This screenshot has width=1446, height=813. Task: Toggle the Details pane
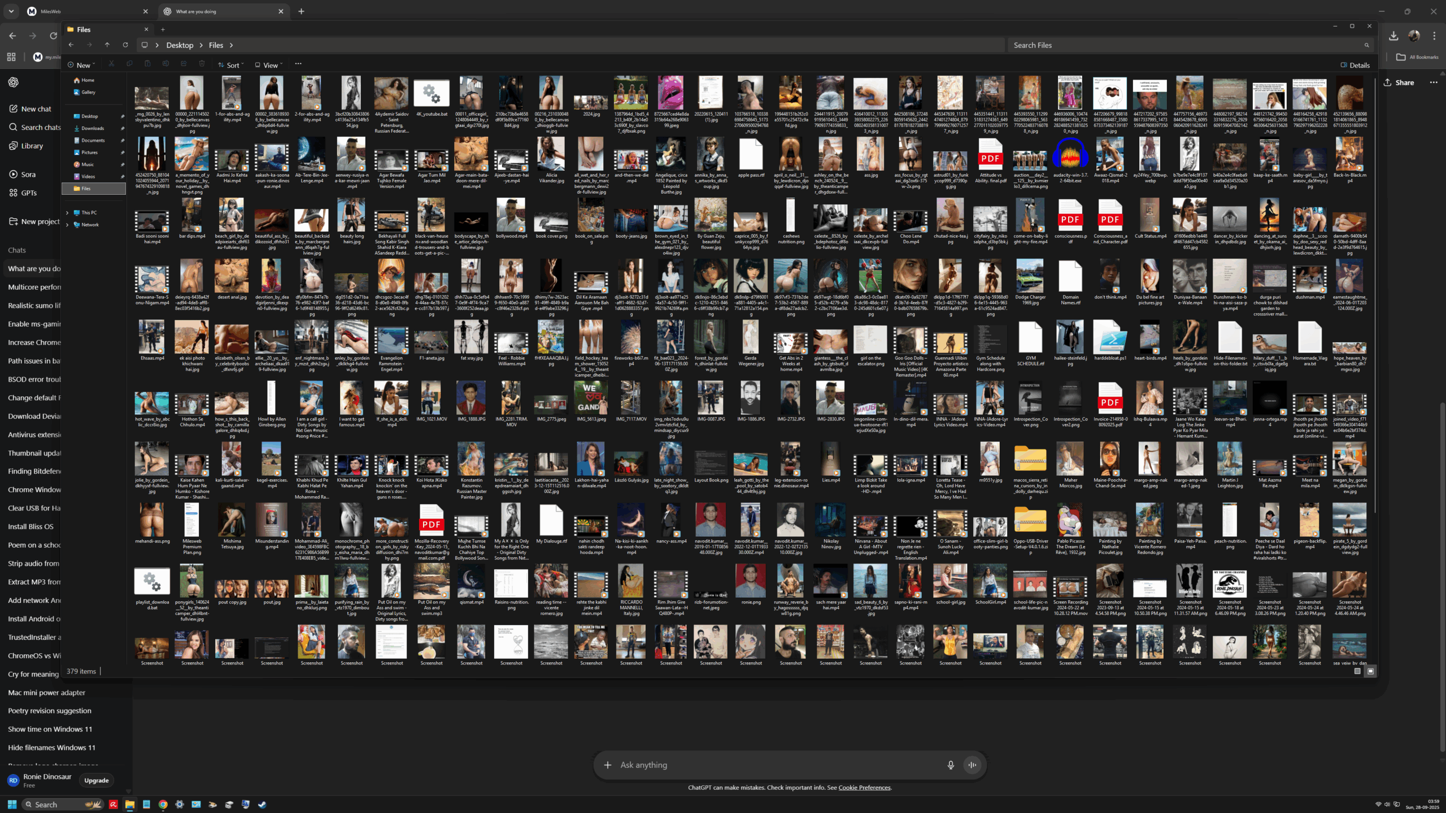(1355, 65)
